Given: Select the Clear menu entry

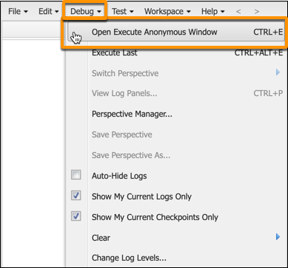Looking at the screenshot, I should pos(176,238).
